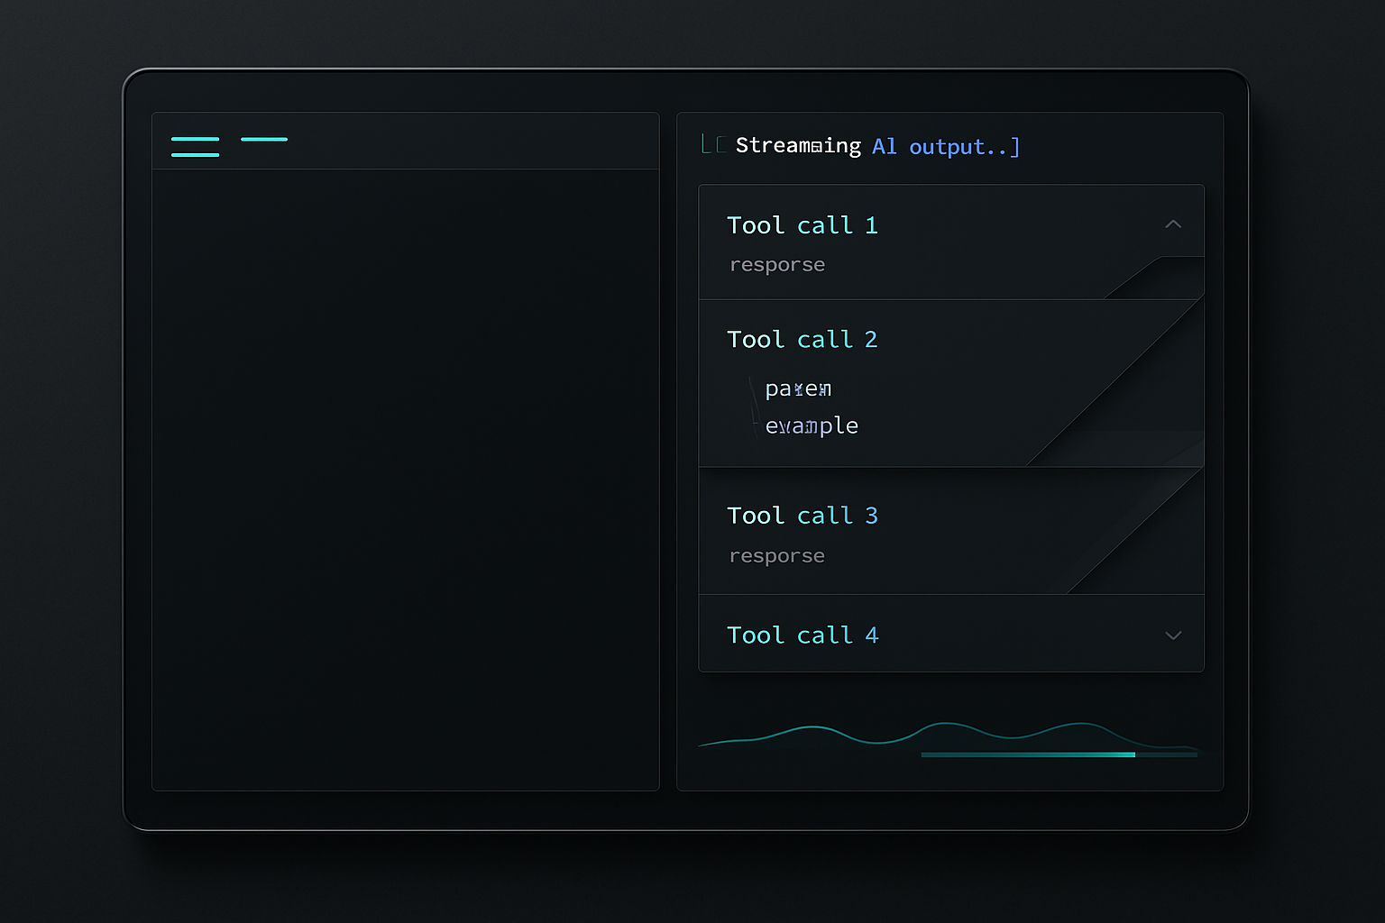
Task: Select the Tool call 1 header
Action: pos(803,225)
